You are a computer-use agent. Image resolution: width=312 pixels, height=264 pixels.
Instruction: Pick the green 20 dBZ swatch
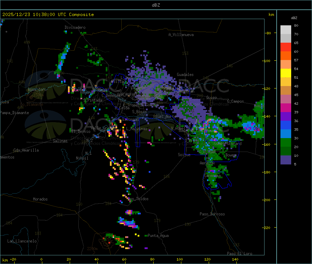(x=286, y=142)
